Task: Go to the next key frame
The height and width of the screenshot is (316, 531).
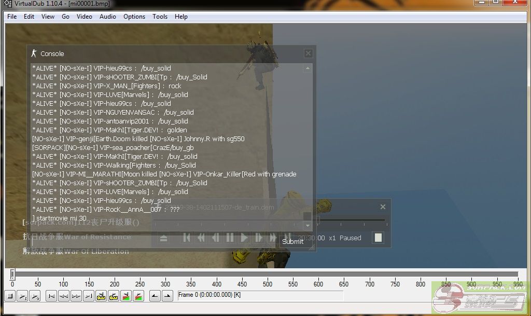Action: (114, 296)
